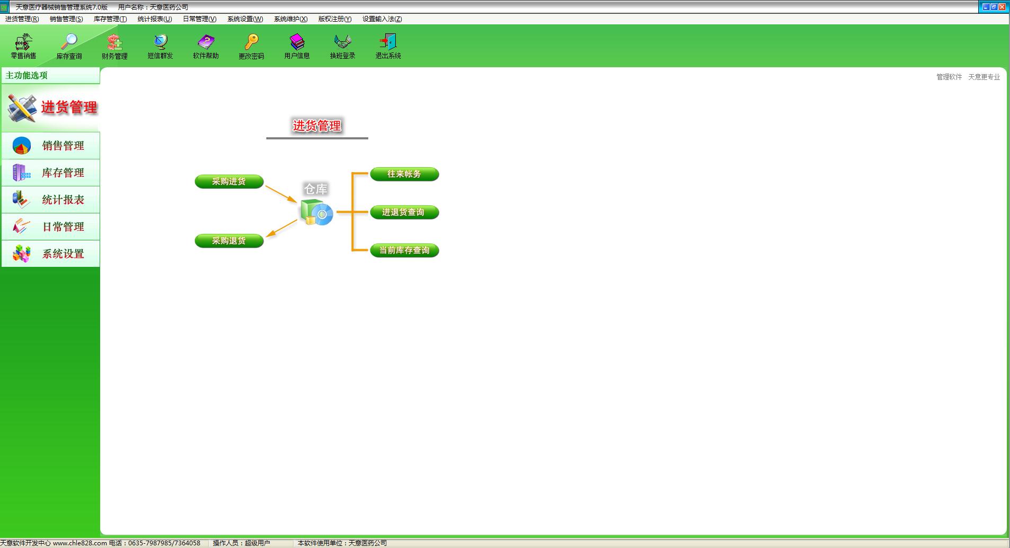
Task: Open the 统计报表 menu in menu bar
Action: point(154,19)
